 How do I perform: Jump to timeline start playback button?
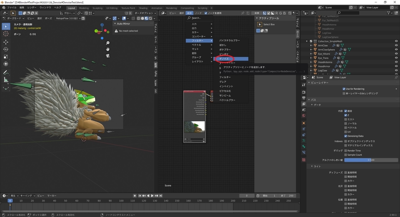(140, 196)
